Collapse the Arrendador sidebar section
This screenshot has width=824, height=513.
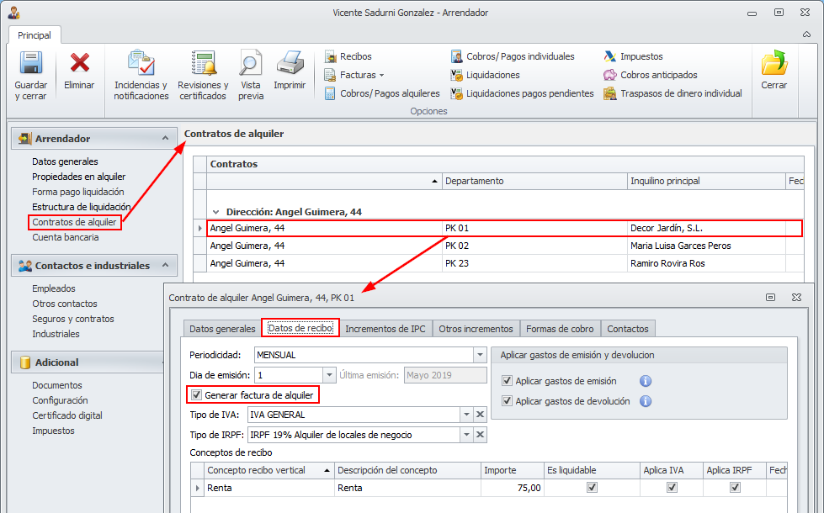[165, 138]
